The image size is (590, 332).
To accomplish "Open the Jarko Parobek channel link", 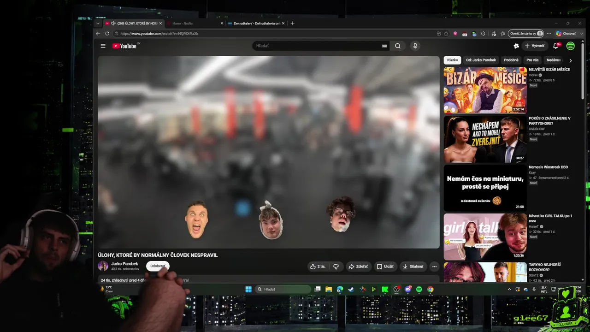I will (x=124, y=264).
